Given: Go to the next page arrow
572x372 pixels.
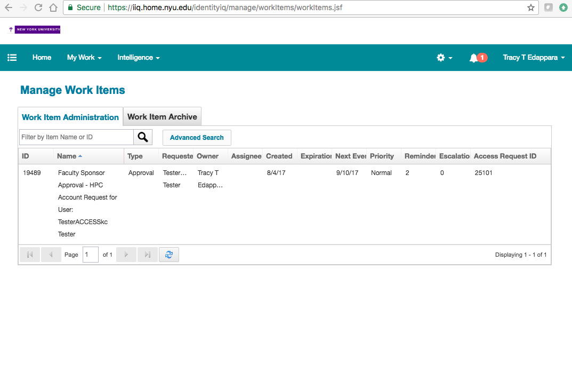Looking at the screenshot, I should coord(126,255).
